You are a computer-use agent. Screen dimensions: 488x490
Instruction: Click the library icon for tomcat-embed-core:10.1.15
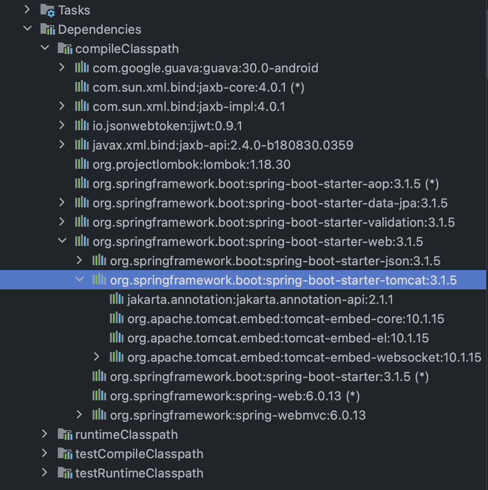pos(117,318)
